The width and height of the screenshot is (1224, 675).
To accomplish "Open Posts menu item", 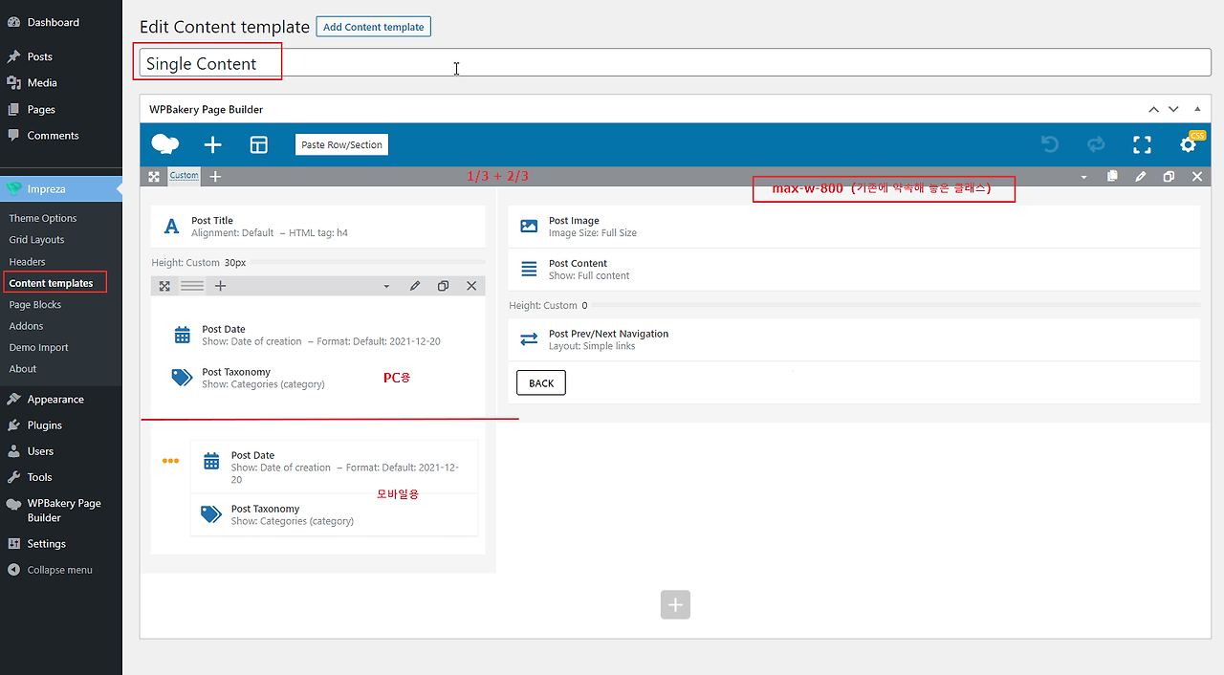I will tap(61, 56).
